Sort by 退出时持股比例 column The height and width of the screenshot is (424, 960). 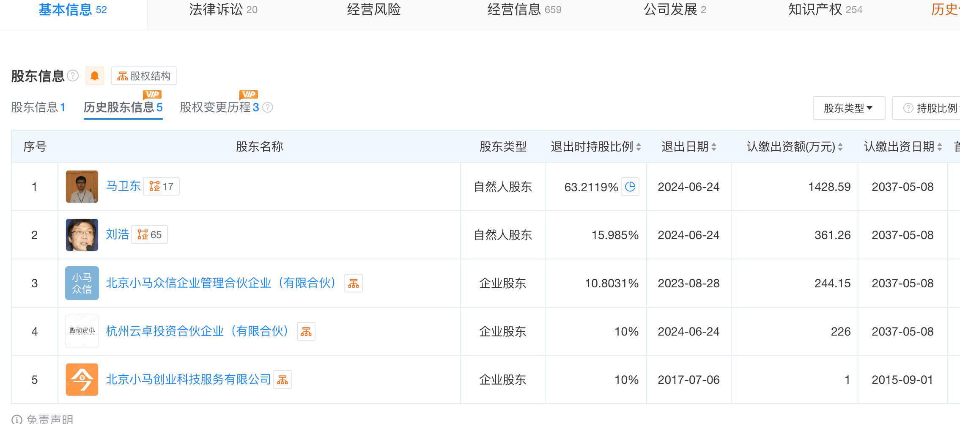639,147
